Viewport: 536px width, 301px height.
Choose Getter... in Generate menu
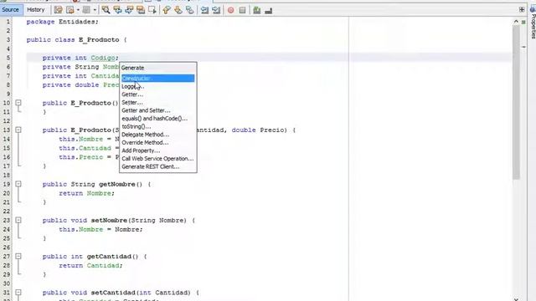(158, 94)
